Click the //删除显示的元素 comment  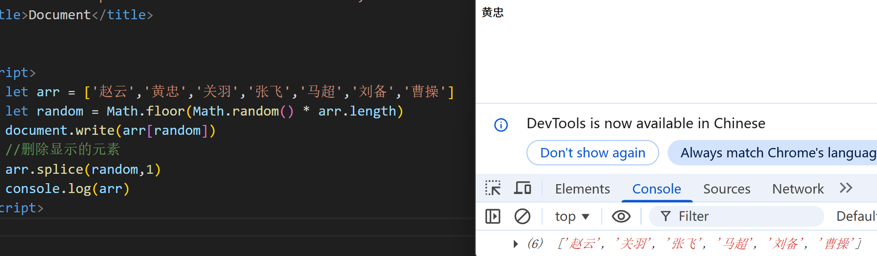click(x=63, y=149)
